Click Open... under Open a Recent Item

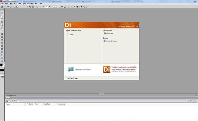coord(71,34)
